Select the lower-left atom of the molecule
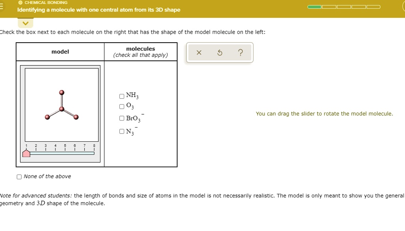This screenshot has width=405, height=231. pos(47,117)
